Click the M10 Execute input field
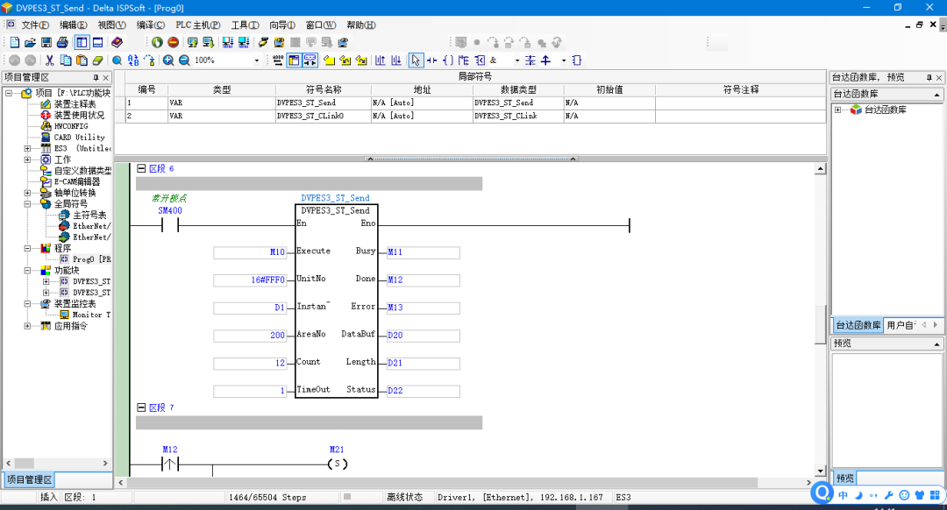 [x=249, y=252]
